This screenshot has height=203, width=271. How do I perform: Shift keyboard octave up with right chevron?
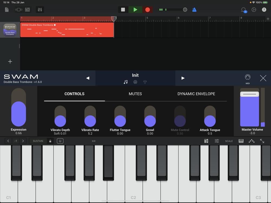click(23, 141)
